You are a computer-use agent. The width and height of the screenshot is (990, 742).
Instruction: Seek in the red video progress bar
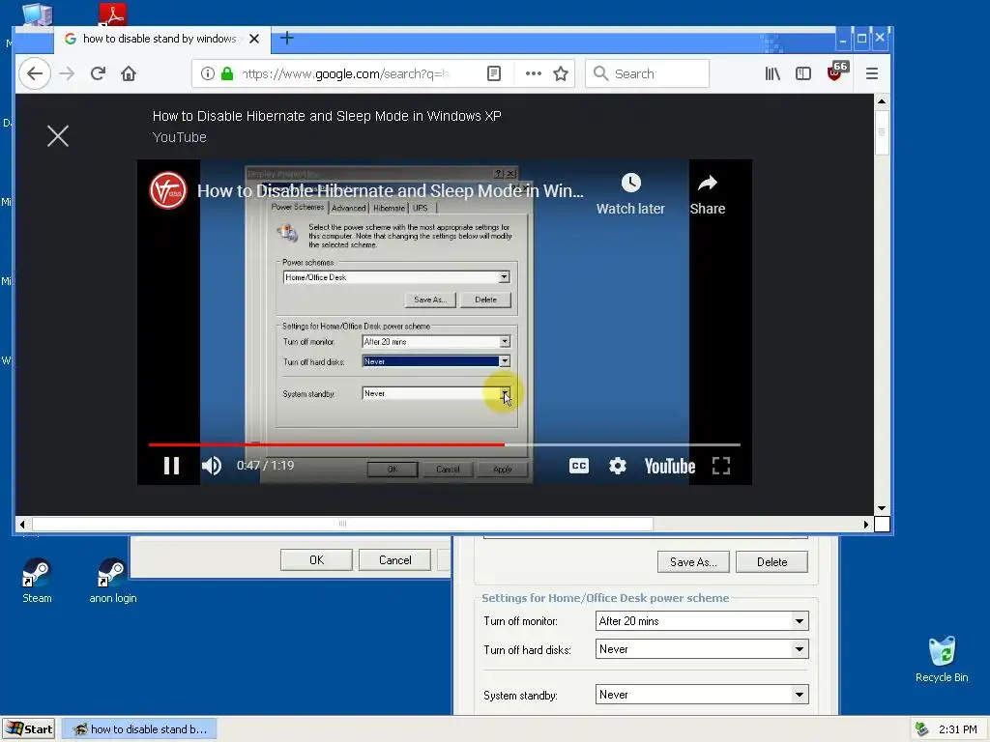coord(445,444)
